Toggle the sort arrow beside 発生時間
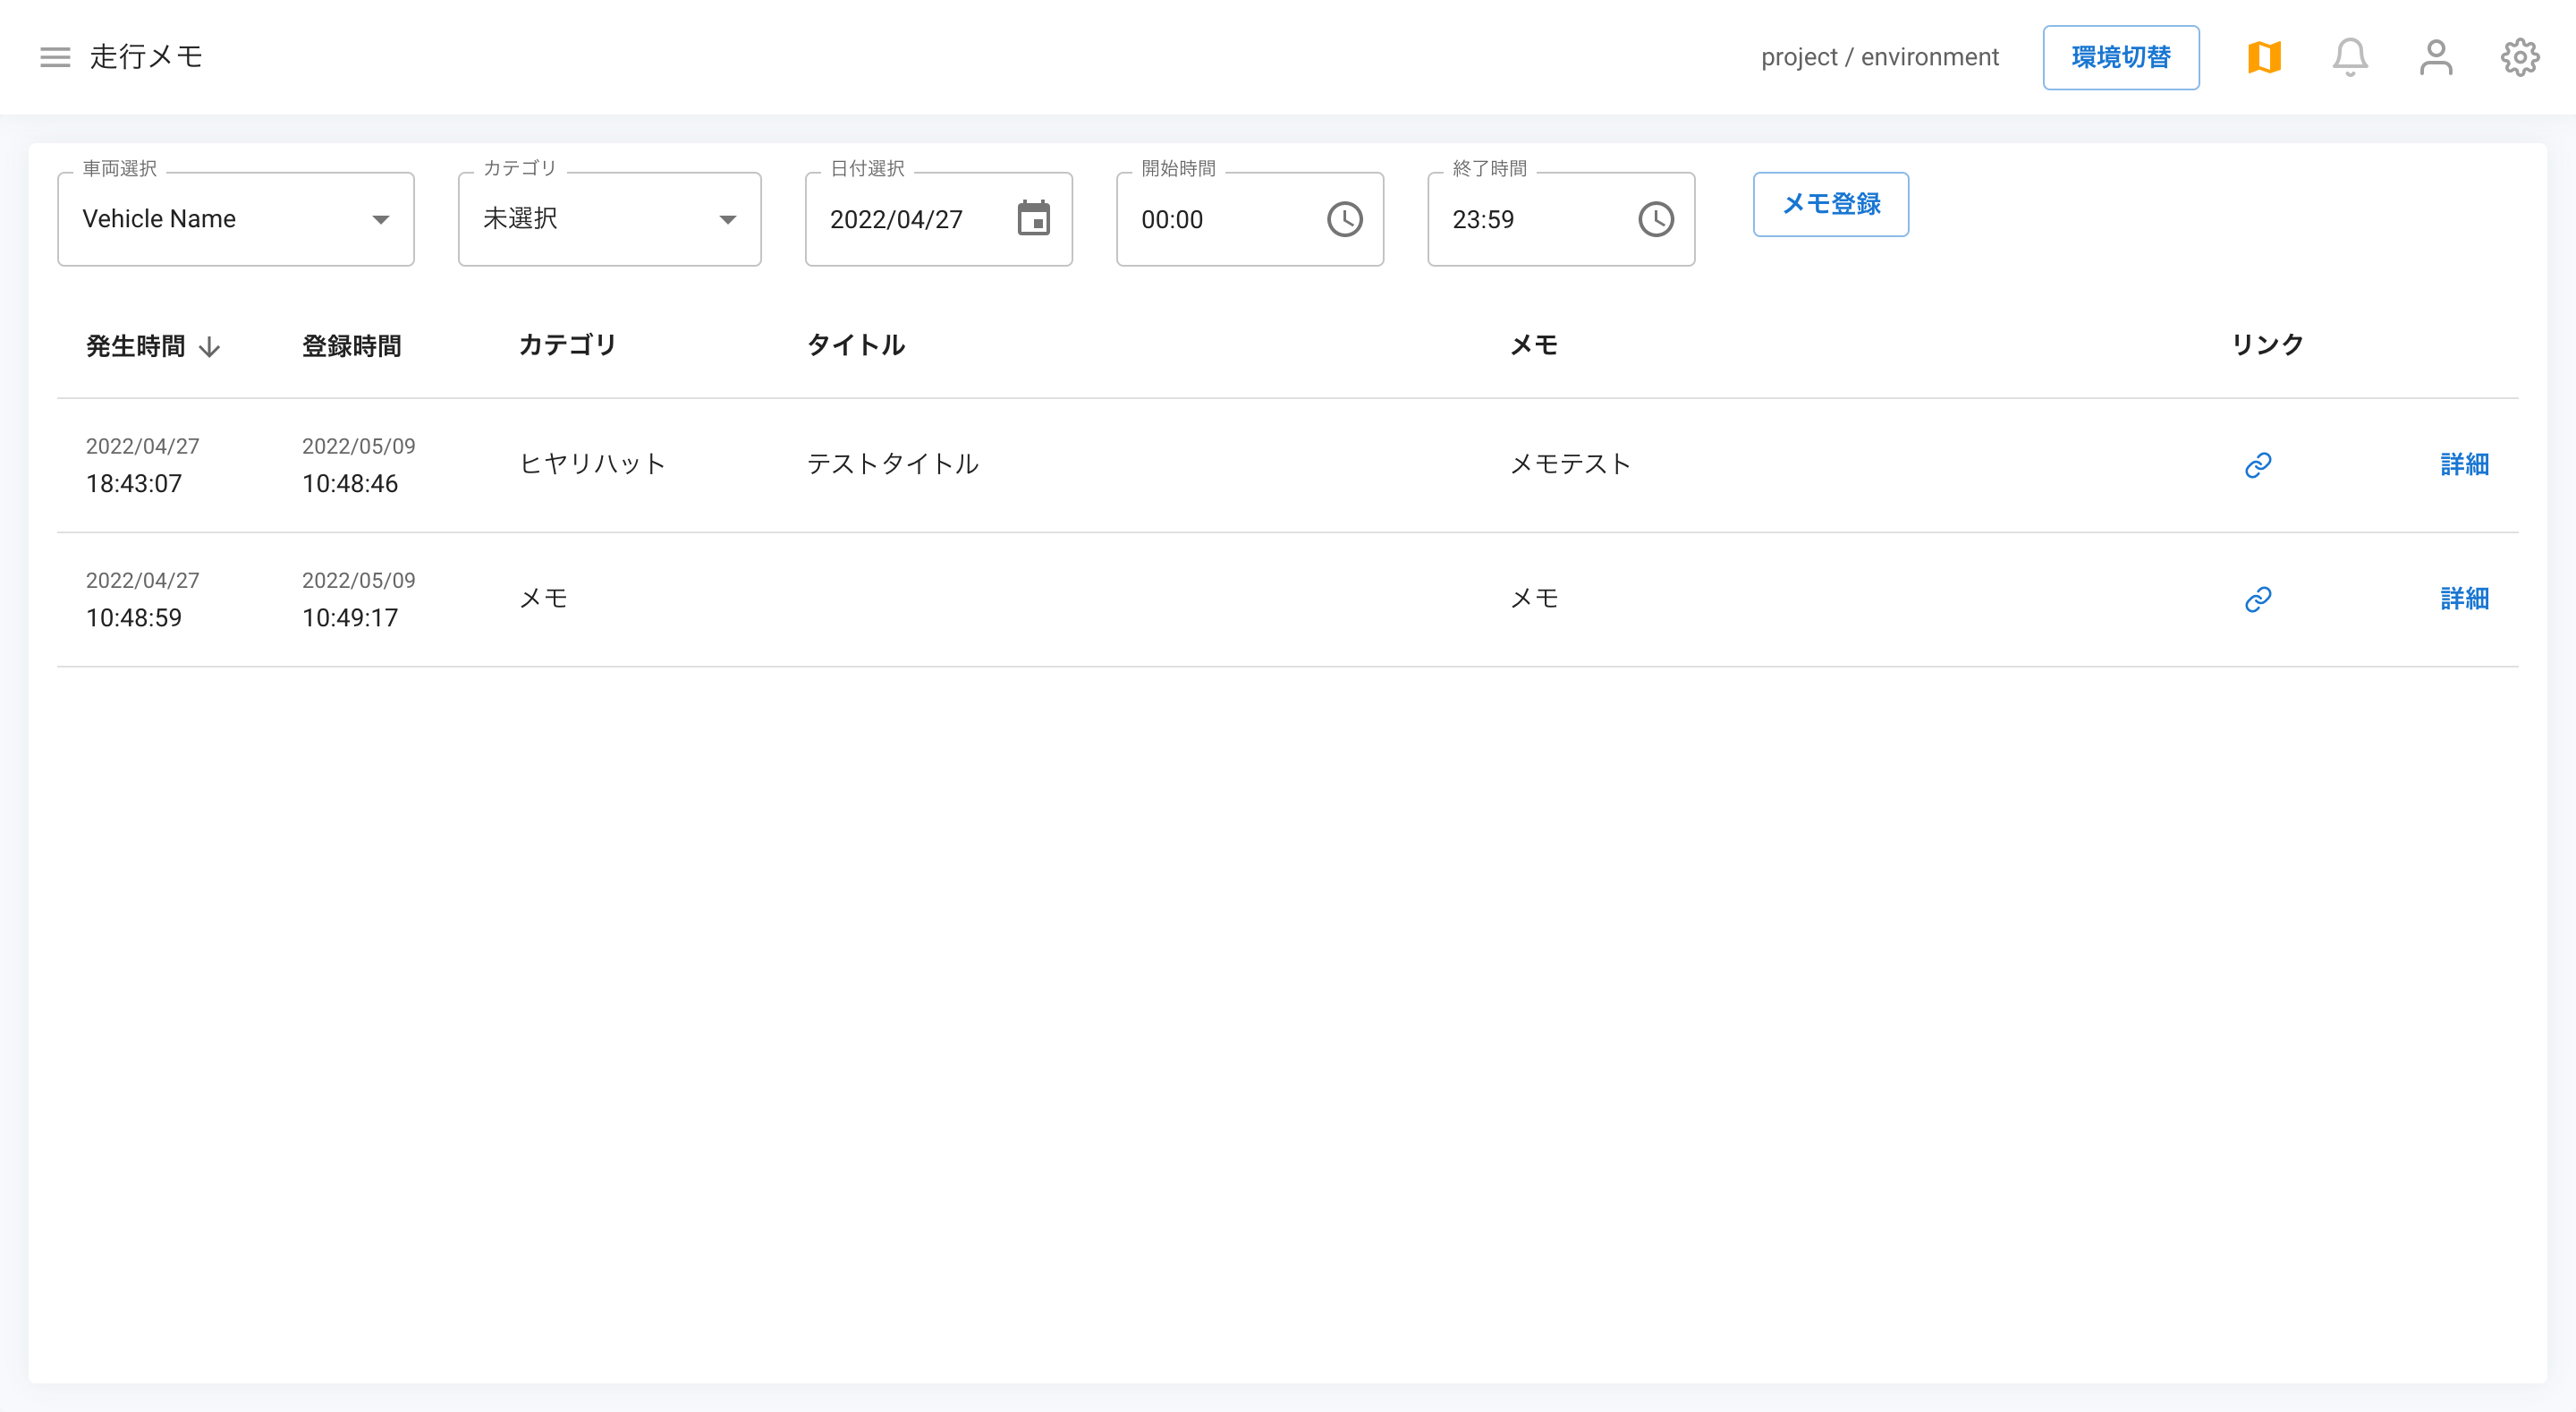This screenshot has width=2576, height=1412. [209, 347]
